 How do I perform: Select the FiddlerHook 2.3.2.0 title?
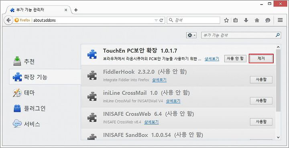tap(129, 72)
